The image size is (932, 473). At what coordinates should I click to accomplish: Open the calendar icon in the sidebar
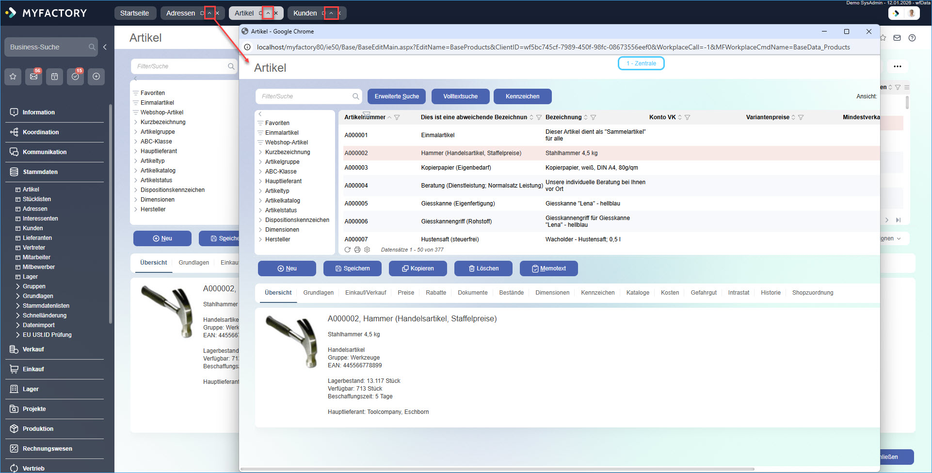[54, 77]
